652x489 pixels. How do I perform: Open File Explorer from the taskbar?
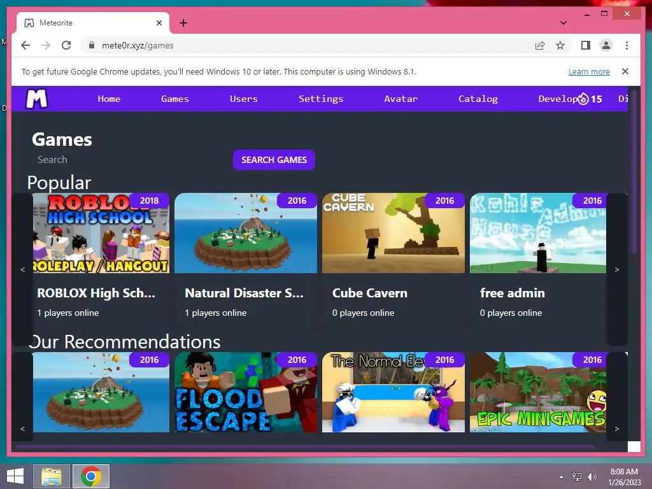click(x=51, y=476)
